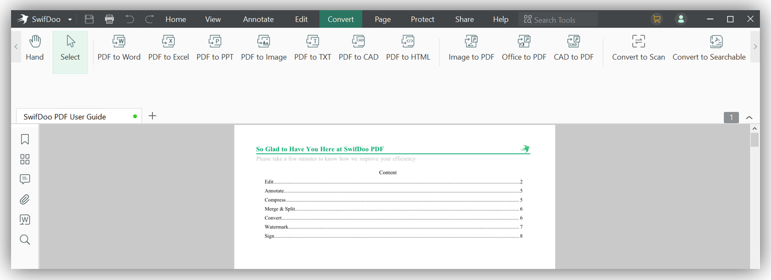Convert PDF to Word

click(x=119, y=48)
